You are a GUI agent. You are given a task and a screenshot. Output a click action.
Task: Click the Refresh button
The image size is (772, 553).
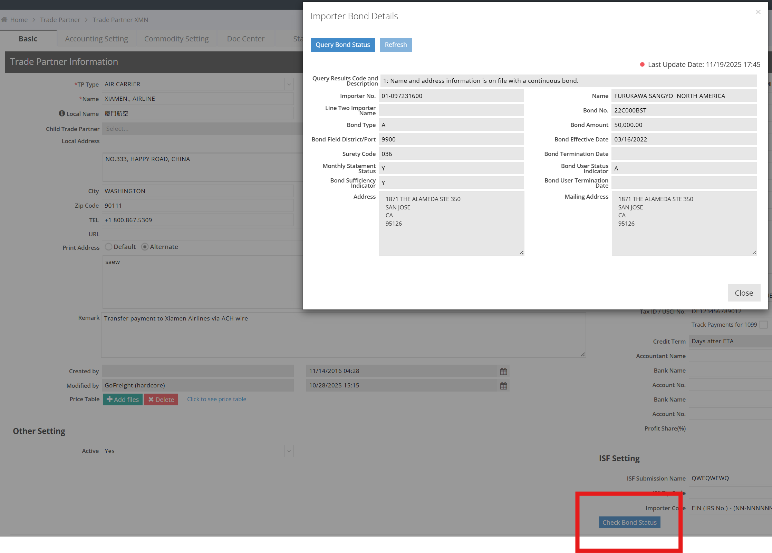point(396,45)
